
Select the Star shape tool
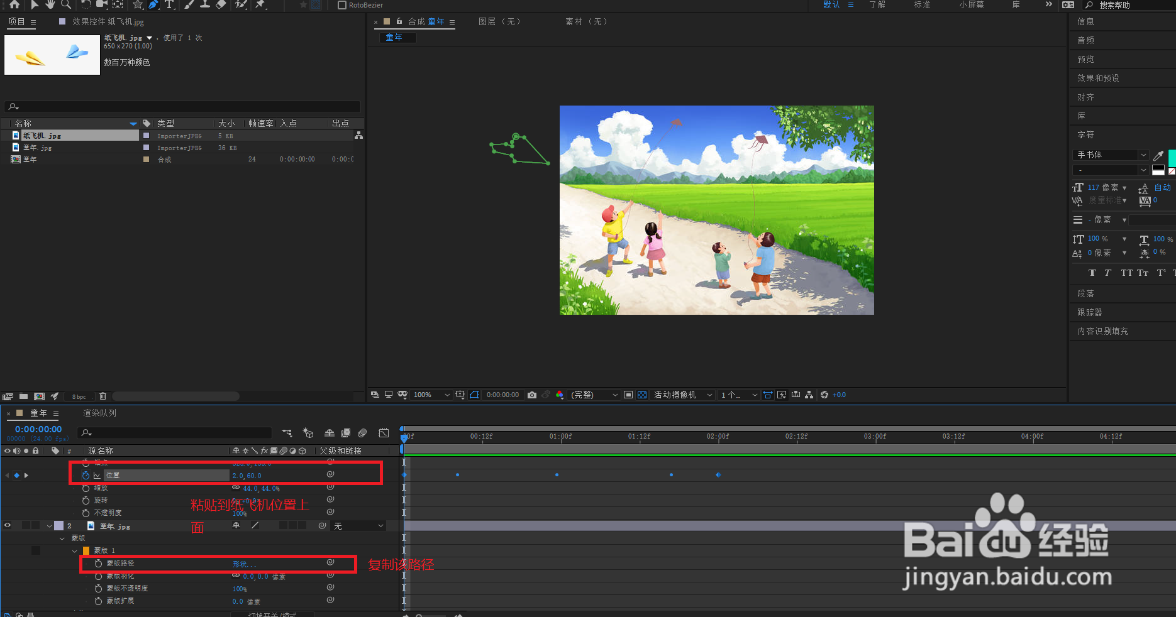point(138,4)
